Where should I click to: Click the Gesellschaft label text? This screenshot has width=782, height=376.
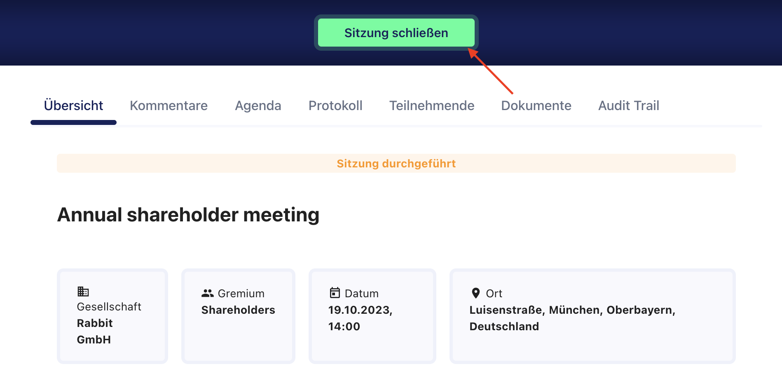[x=109, y=307]
